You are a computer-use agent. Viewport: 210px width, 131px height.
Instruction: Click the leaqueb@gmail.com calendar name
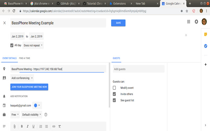pyautogui.click(x=21, y=105)
